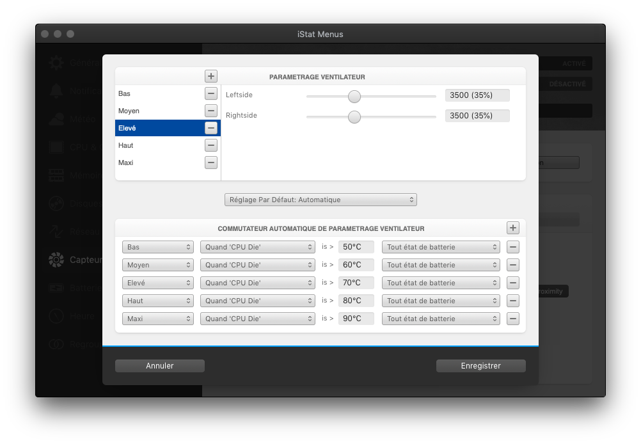641x444 pixels.
Task: Change sensor 'CPU Die' for the 60°C rule
Action: [x=258, y=265]
